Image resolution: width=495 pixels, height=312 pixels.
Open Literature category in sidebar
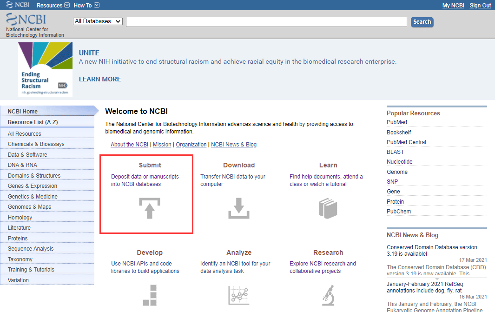(47, 228)
